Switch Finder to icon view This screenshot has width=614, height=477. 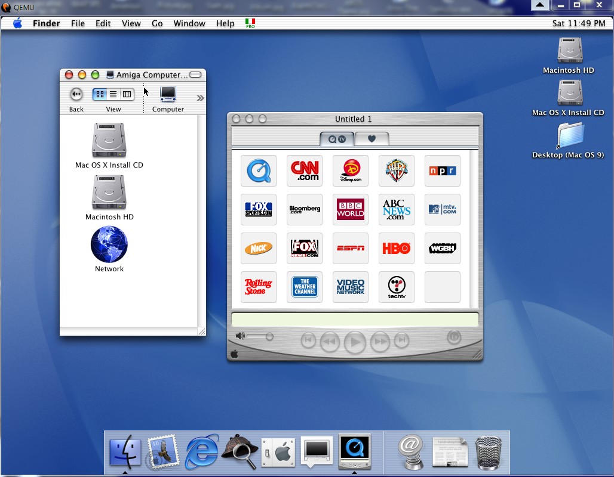click(x=100, y=94)
